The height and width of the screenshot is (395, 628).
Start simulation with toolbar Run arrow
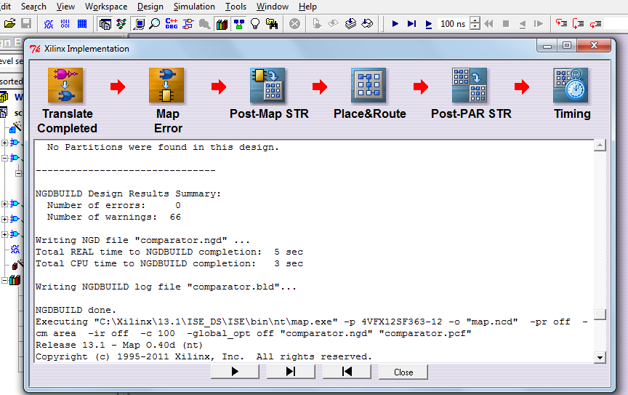(395, 24)
